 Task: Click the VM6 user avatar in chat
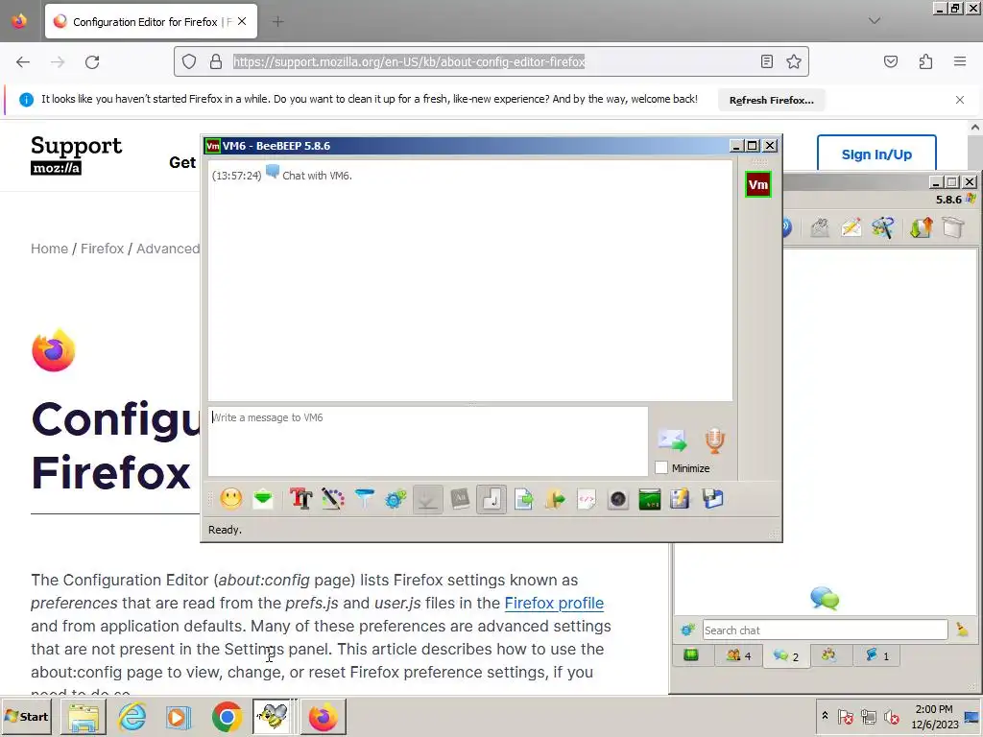pyautogui.click(x=758, y=184)
